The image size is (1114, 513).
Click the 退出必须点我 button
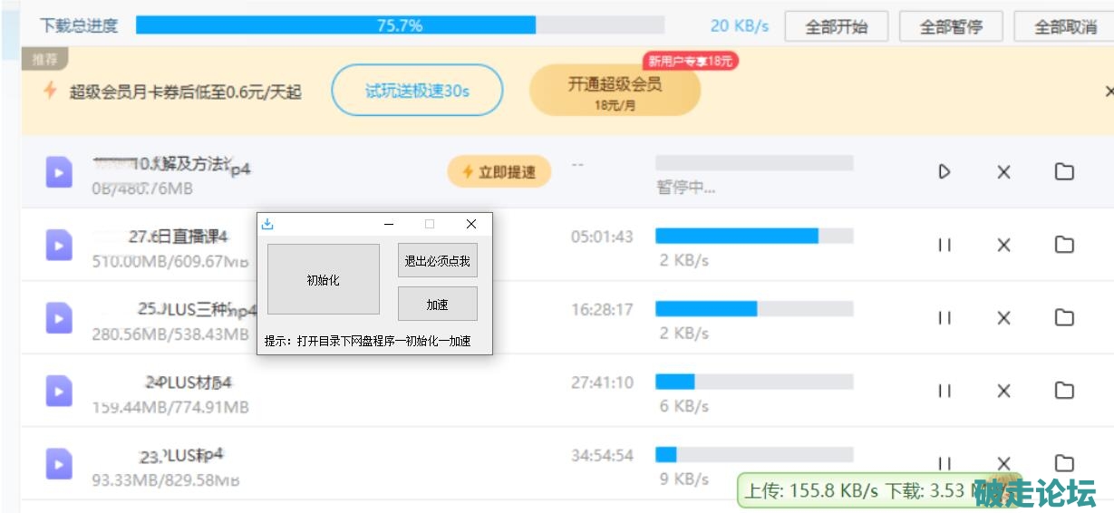pyautogui.click(x=437, y=260)
